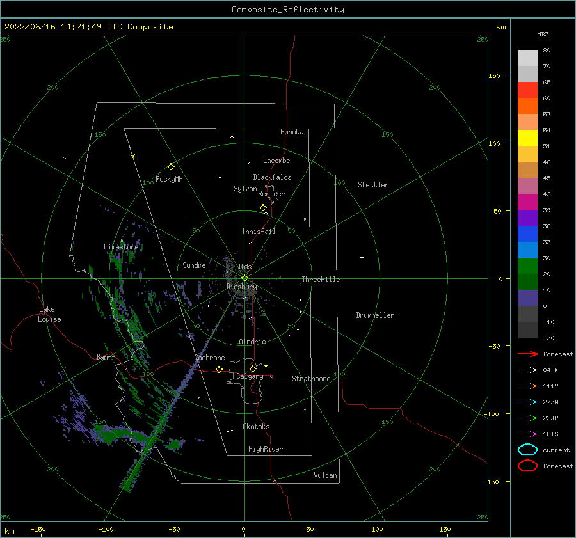The height and width of the screenshot is (538, 576).
Task: Click the Calgary city label
Action: [250, 376]
